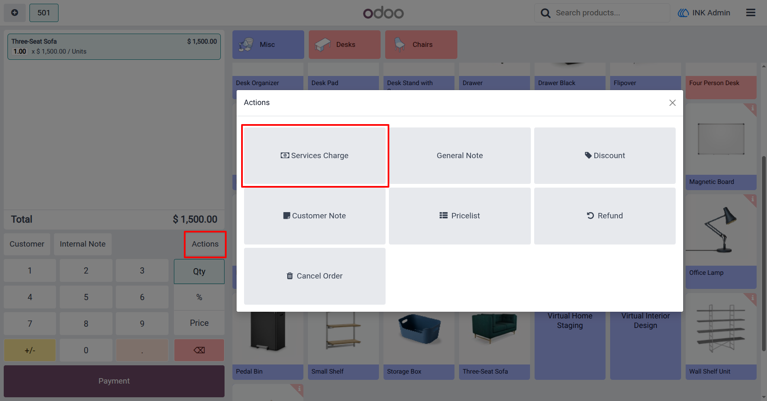Add Magnetic Board product
767x401 pixels.
(721, 147)
